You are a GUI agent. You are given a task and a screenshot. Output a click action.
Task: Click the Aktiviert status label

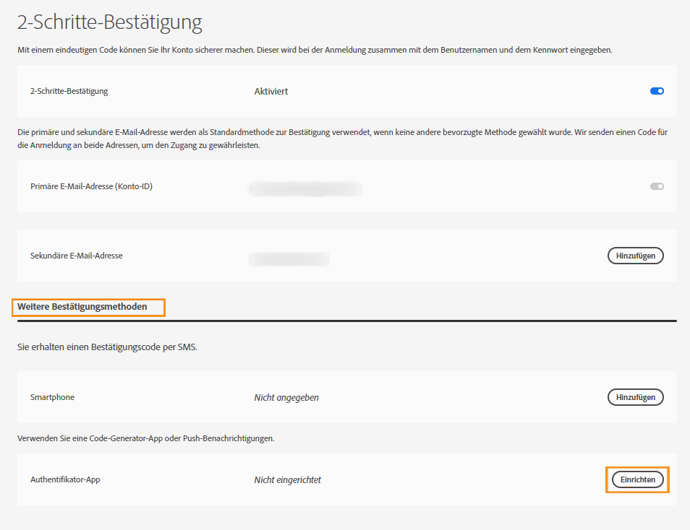(x=271, y=91)
